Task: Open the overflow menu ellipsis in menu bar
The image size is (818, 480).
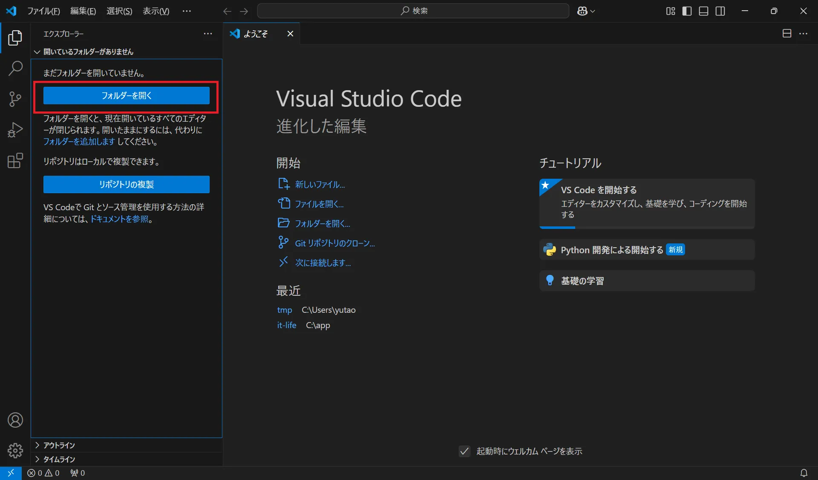Action: pos(187,11)
